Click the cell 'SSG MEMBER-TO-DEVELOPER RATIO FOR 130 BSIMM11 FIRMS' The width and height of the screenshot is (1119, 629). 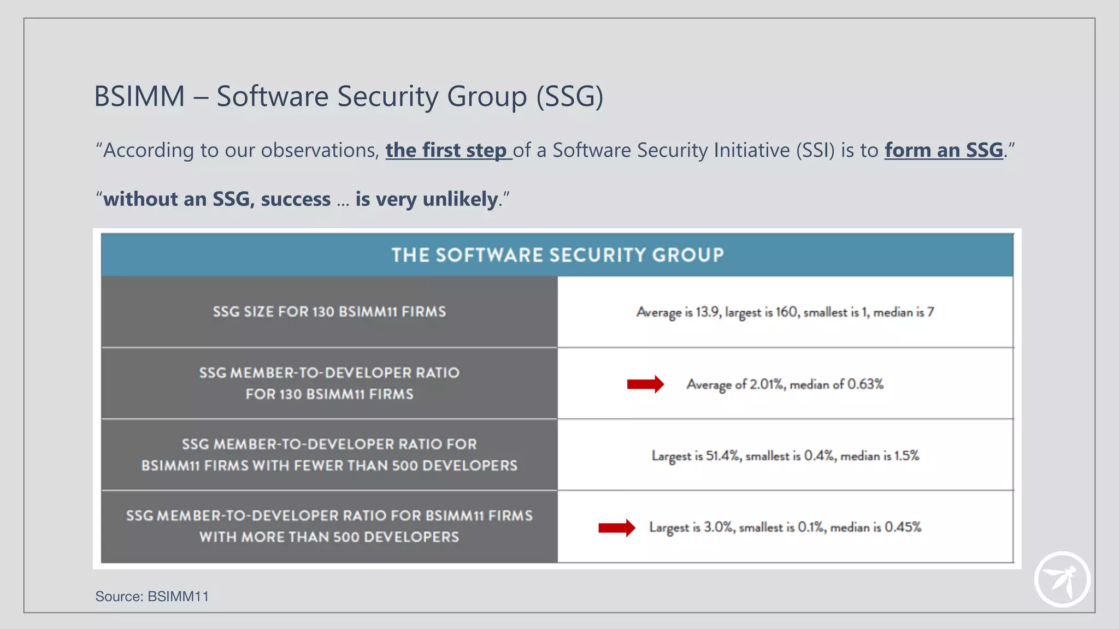point(329,383)
